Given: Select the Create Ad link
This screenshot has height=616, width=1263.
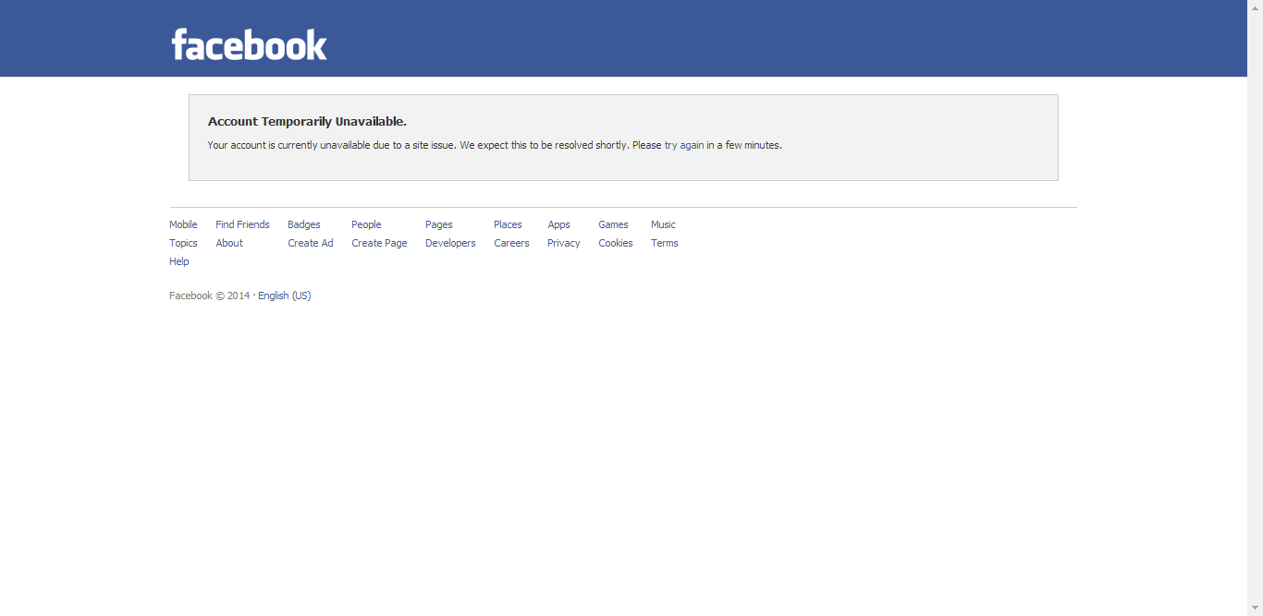Looking at the screenshot, I should (x=311, y=243).
